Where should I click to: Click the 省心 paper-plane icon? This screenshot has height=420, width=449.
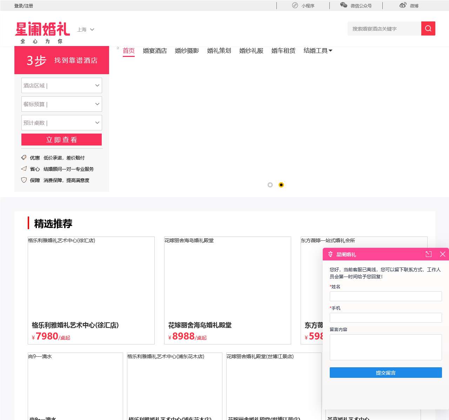click(x=24, y=169)
